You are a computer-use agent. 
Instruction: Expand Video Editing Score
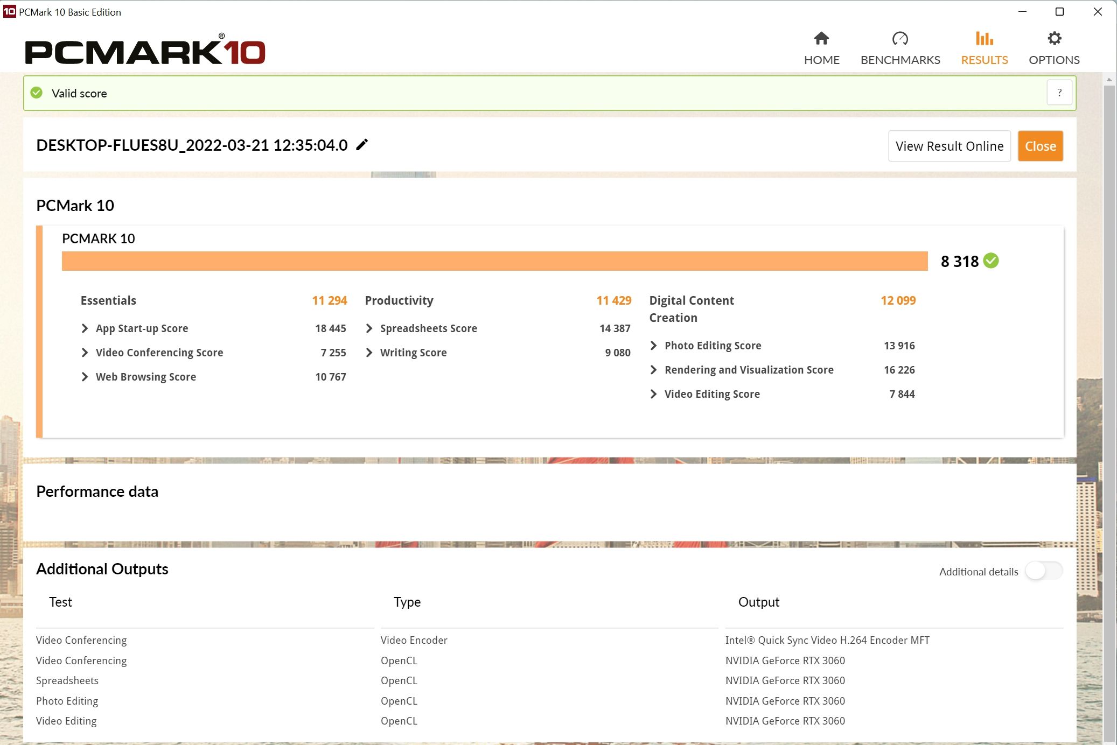[x=653, y=394]
